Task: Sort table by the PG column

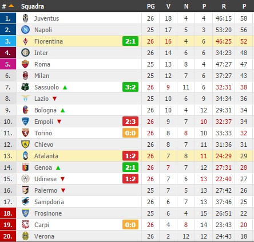Action: pos(150,6)
